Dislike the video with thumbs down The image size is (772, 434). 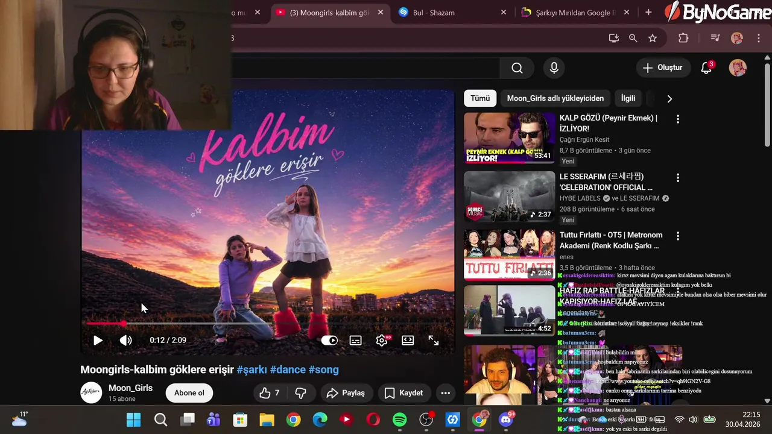(x=300, y=393)
